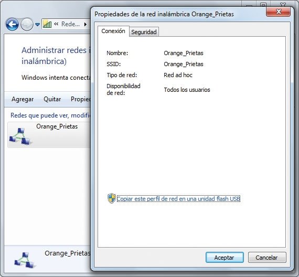Click Quitar in the toolbar
The image size is (299, 277).
[52, 99]
